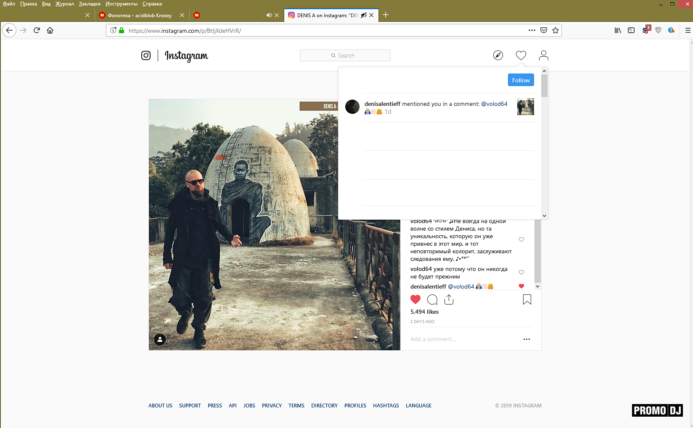693x428 pixels.
Task: Open the Закладки menu
Action: [x=90, y=4]
